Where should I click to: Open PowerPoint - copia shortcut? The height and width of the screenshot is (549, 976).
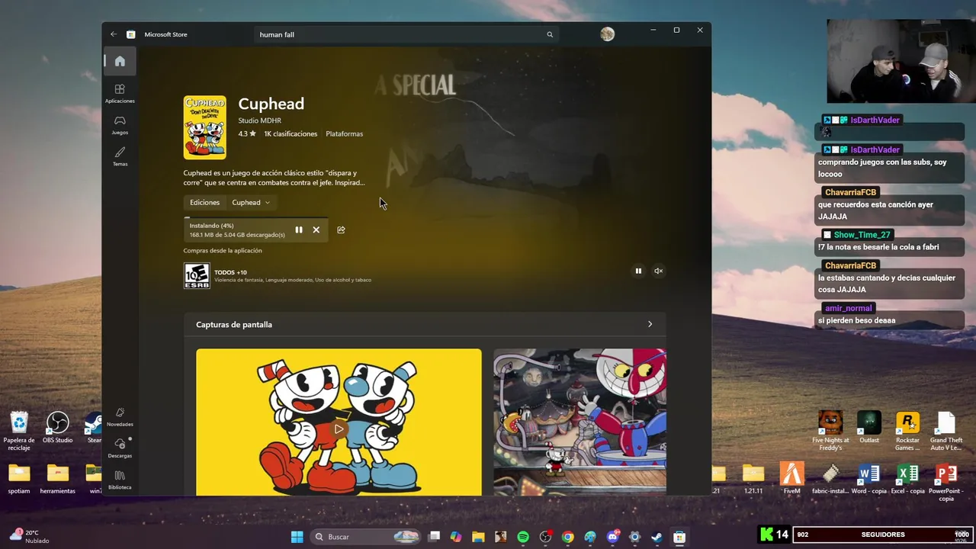coord(946,482)
